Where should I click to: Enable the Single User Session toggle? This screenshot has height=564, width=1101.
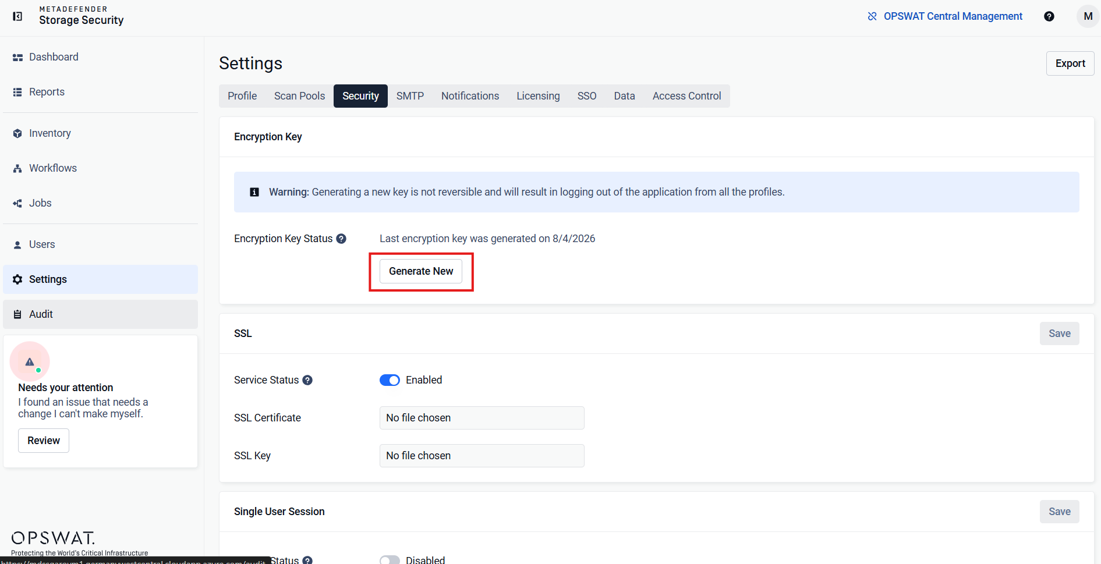coord(390,560)
